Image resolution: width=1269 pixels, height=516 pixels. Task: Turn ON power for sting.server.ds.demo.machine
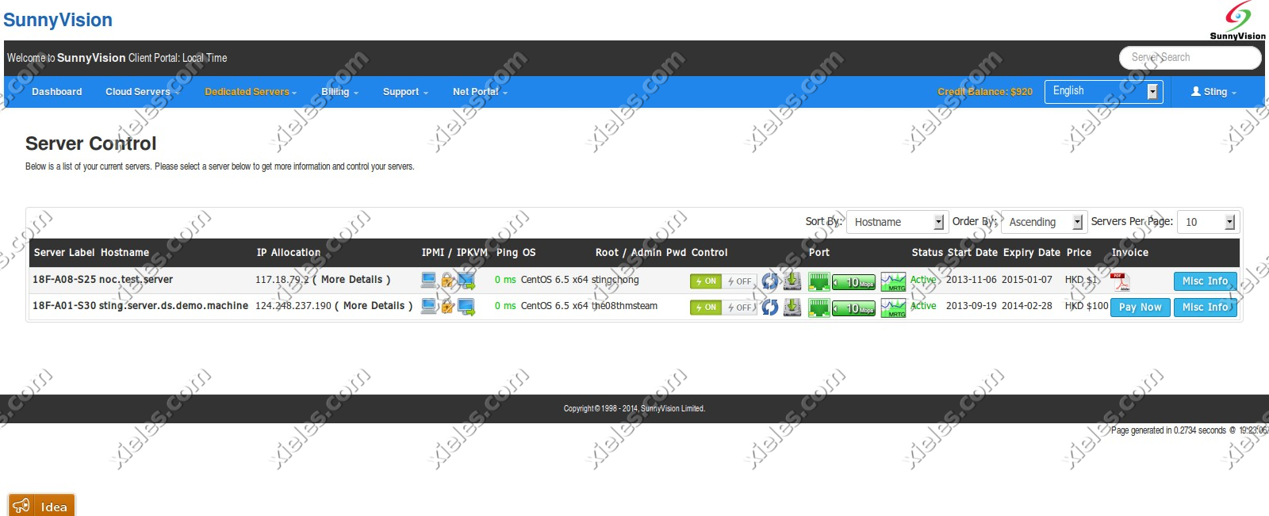tap(706, 308)
